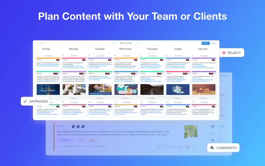Viewport: 265px width, 166px height.
Task: Click '6 items' count on Sunday the 1st
Action: pos(49,56)
